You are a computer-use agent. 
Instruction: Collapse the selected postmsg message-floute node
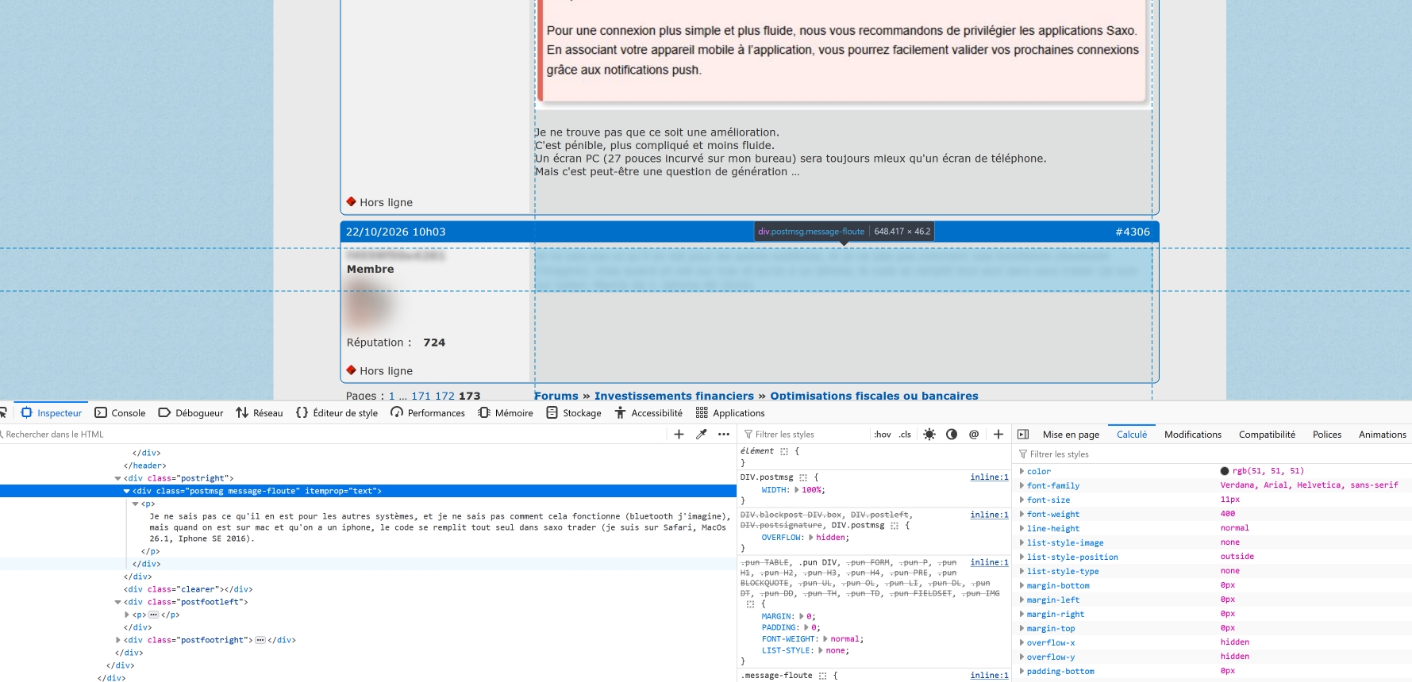126,491
